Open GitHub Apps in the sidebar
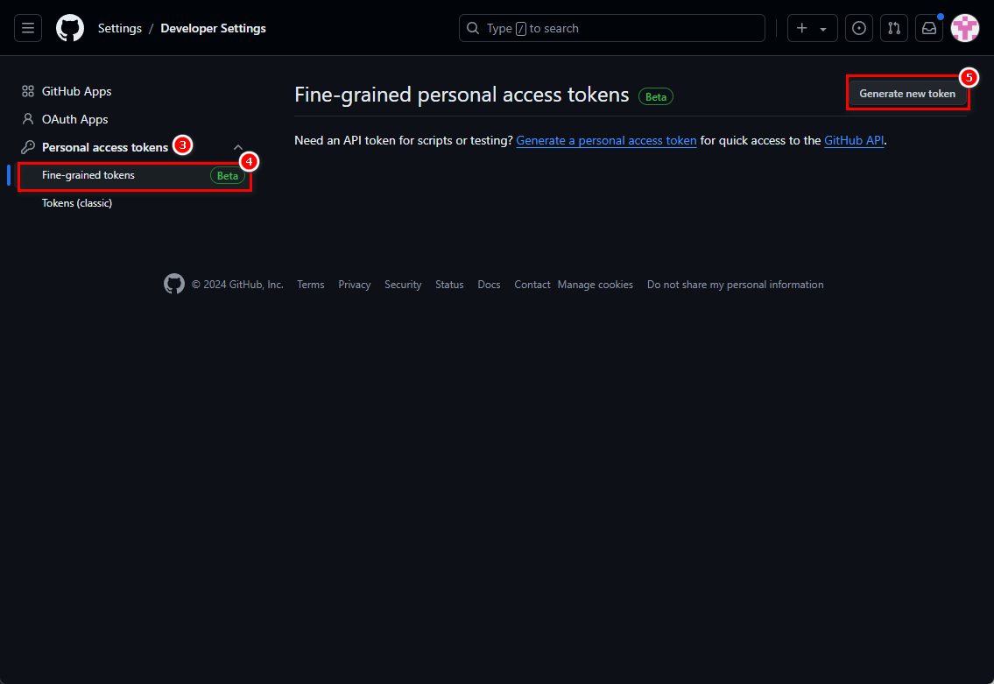994x684 pixels. [x=77, y=91]
